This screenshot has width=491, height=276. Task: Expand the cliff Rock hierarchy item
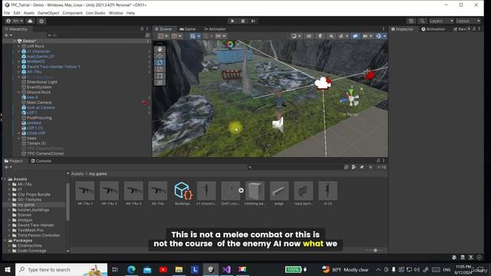(18, 46)
